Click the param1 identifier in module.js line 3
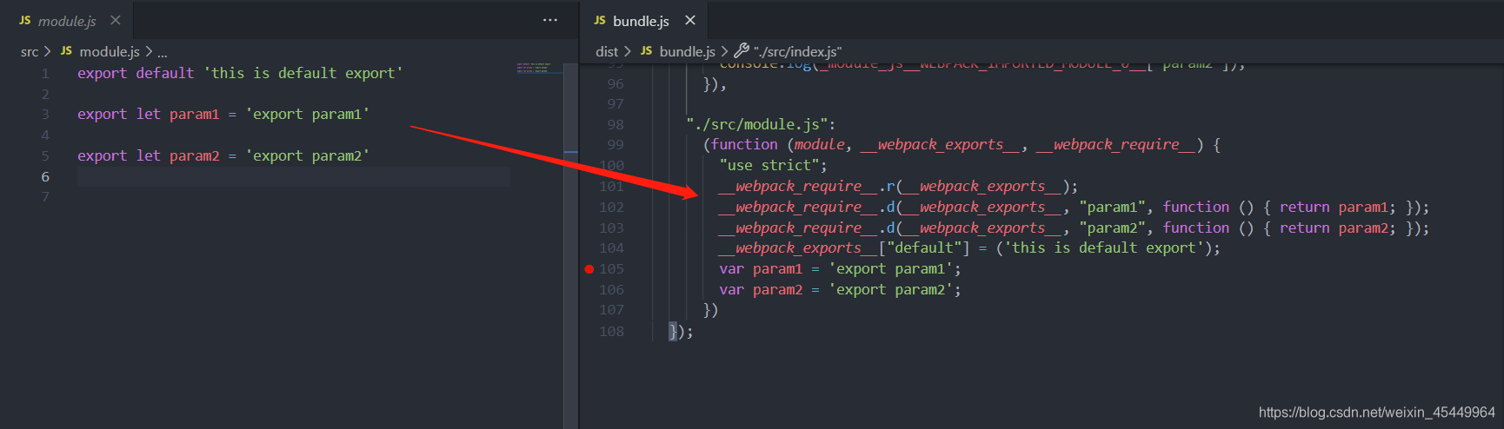1504x429 pixels. 195,115
